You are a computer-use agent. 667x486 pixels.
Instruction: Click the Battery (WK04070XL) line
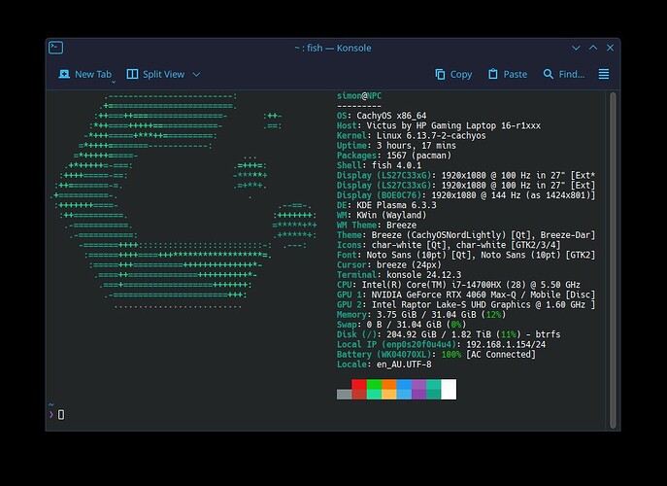pyautogui.click(x=436, y=354)
